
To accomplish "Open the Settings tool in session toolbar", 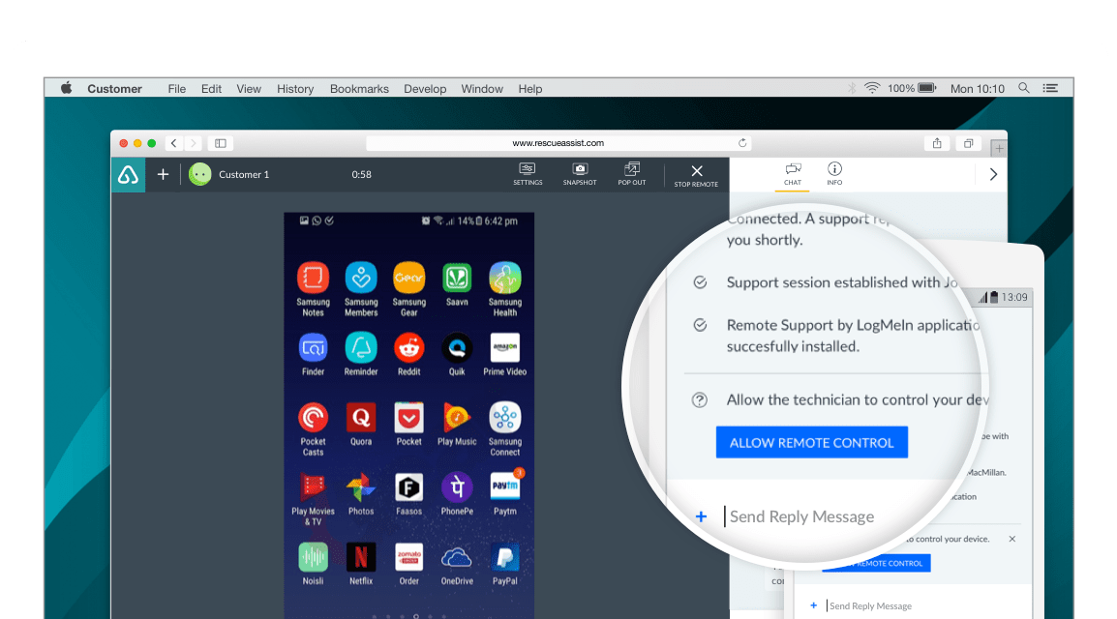I will [x=528, y=173].
